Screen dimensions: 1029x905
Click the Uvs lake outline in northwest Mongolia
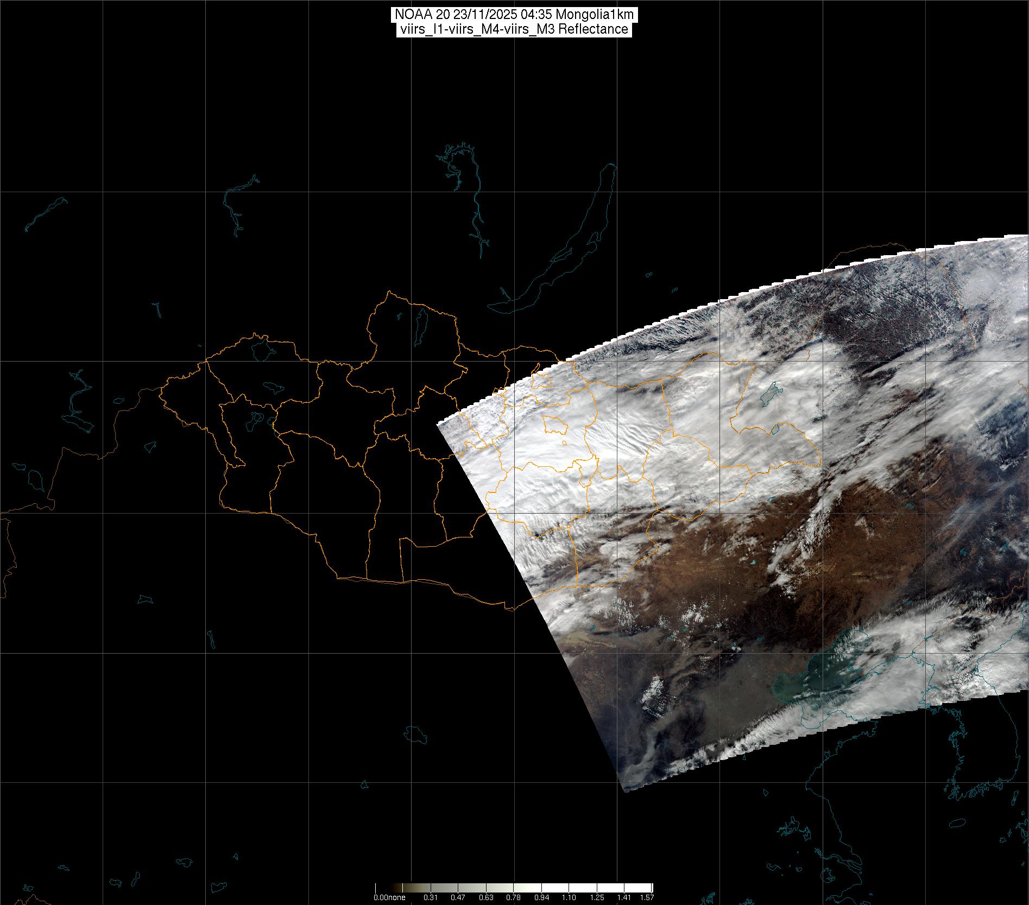262,349
